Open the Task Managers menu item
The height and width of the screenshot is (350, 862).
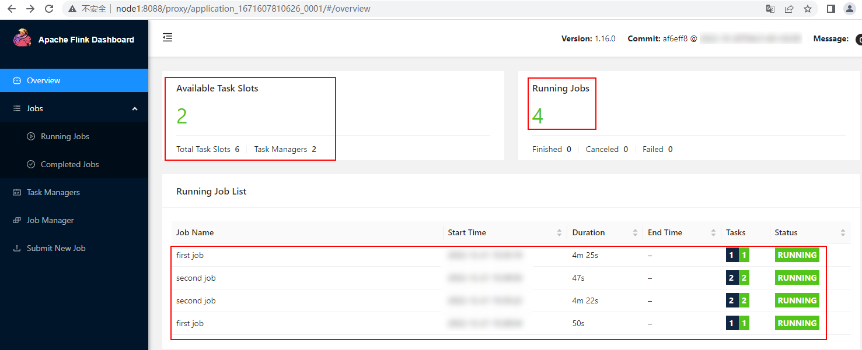click(x=74, y=192)
